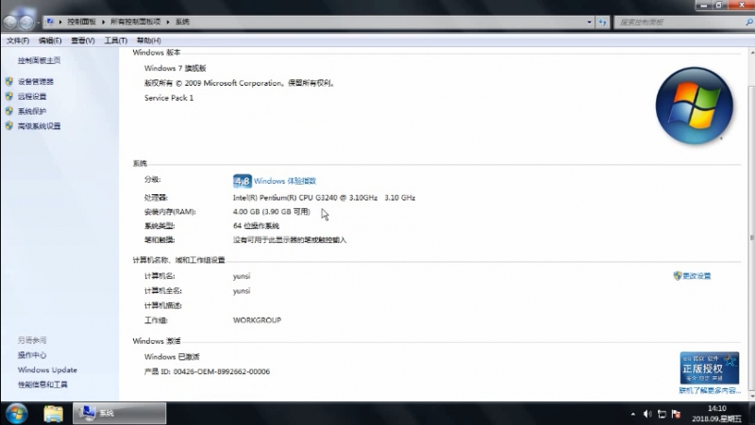Focus the 搜索控制面板 search field
Viewport: 755px width, 425px height.
coord(679,22)
